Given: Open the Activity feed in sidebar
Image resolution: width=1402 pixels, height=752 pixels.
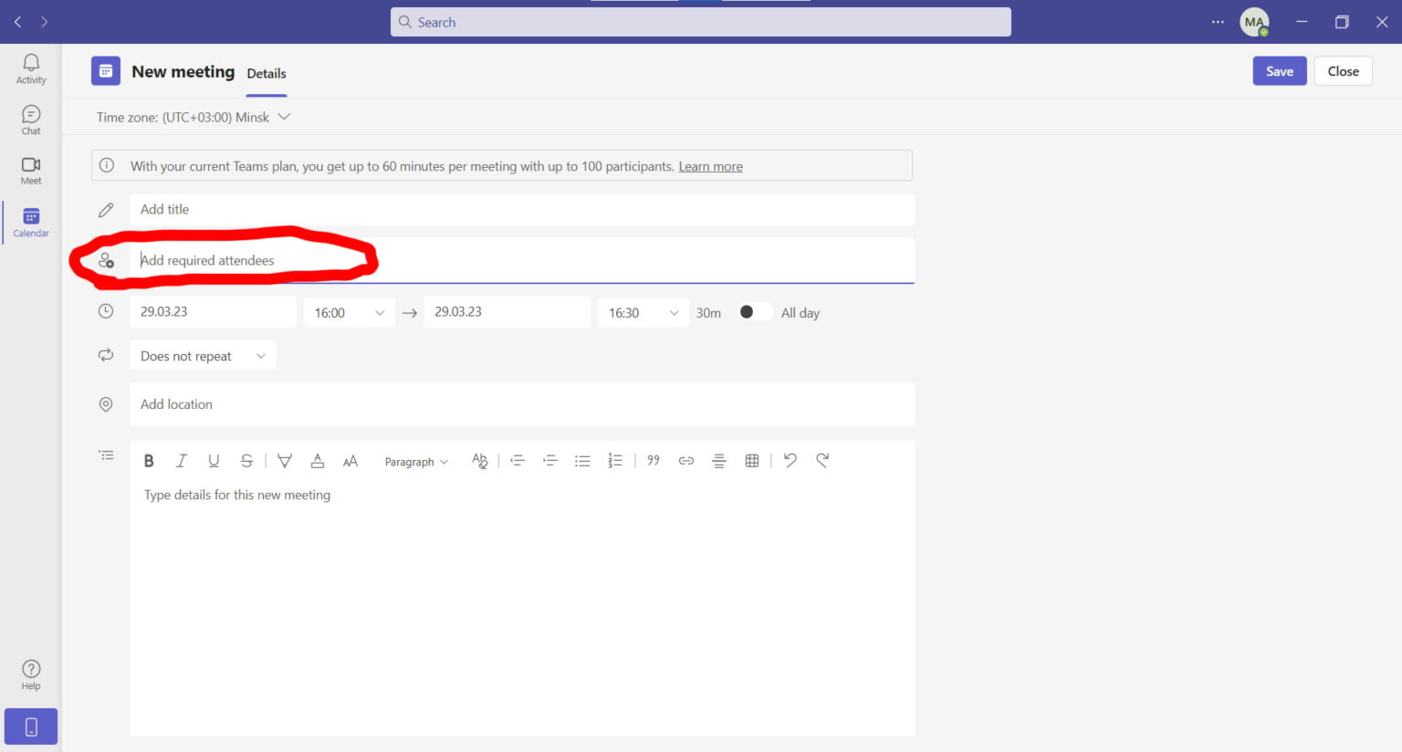Looking at the screenshot, I should tap(31, 68).
